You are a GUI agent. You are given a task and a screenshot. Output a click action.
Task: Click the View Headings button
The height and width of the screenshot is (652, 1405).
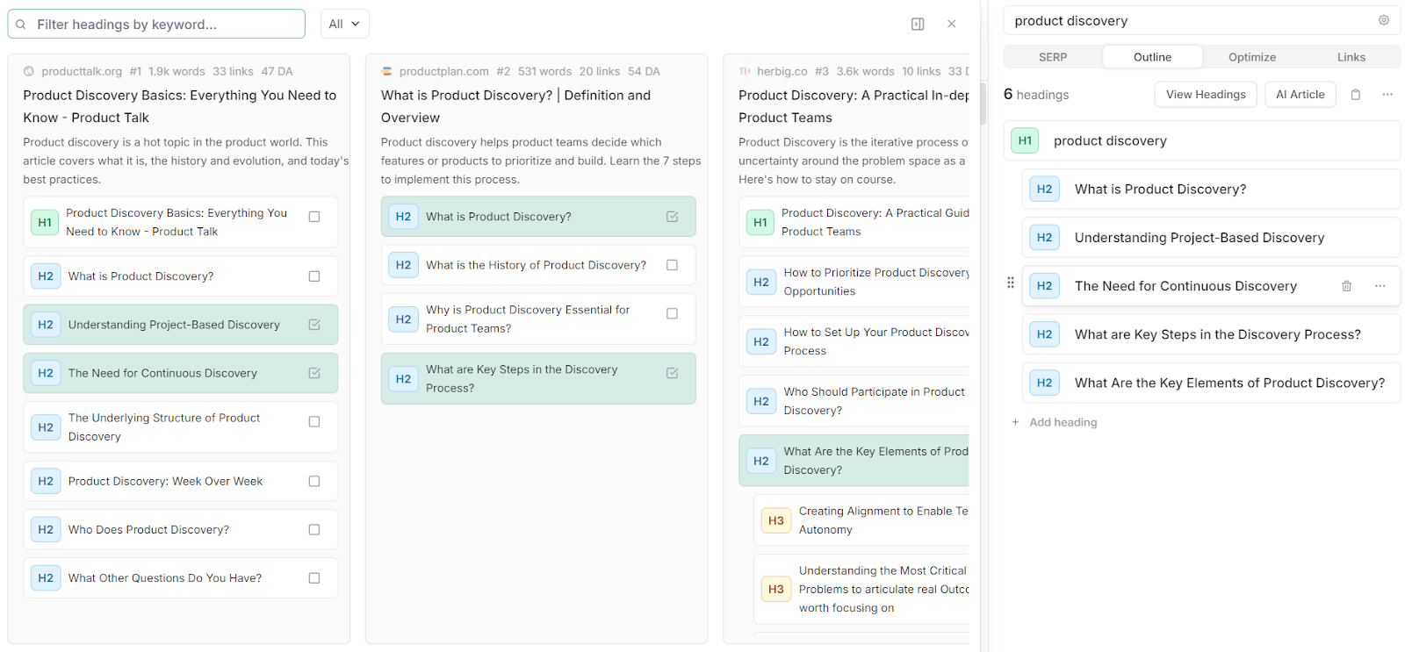[1206, 95]
